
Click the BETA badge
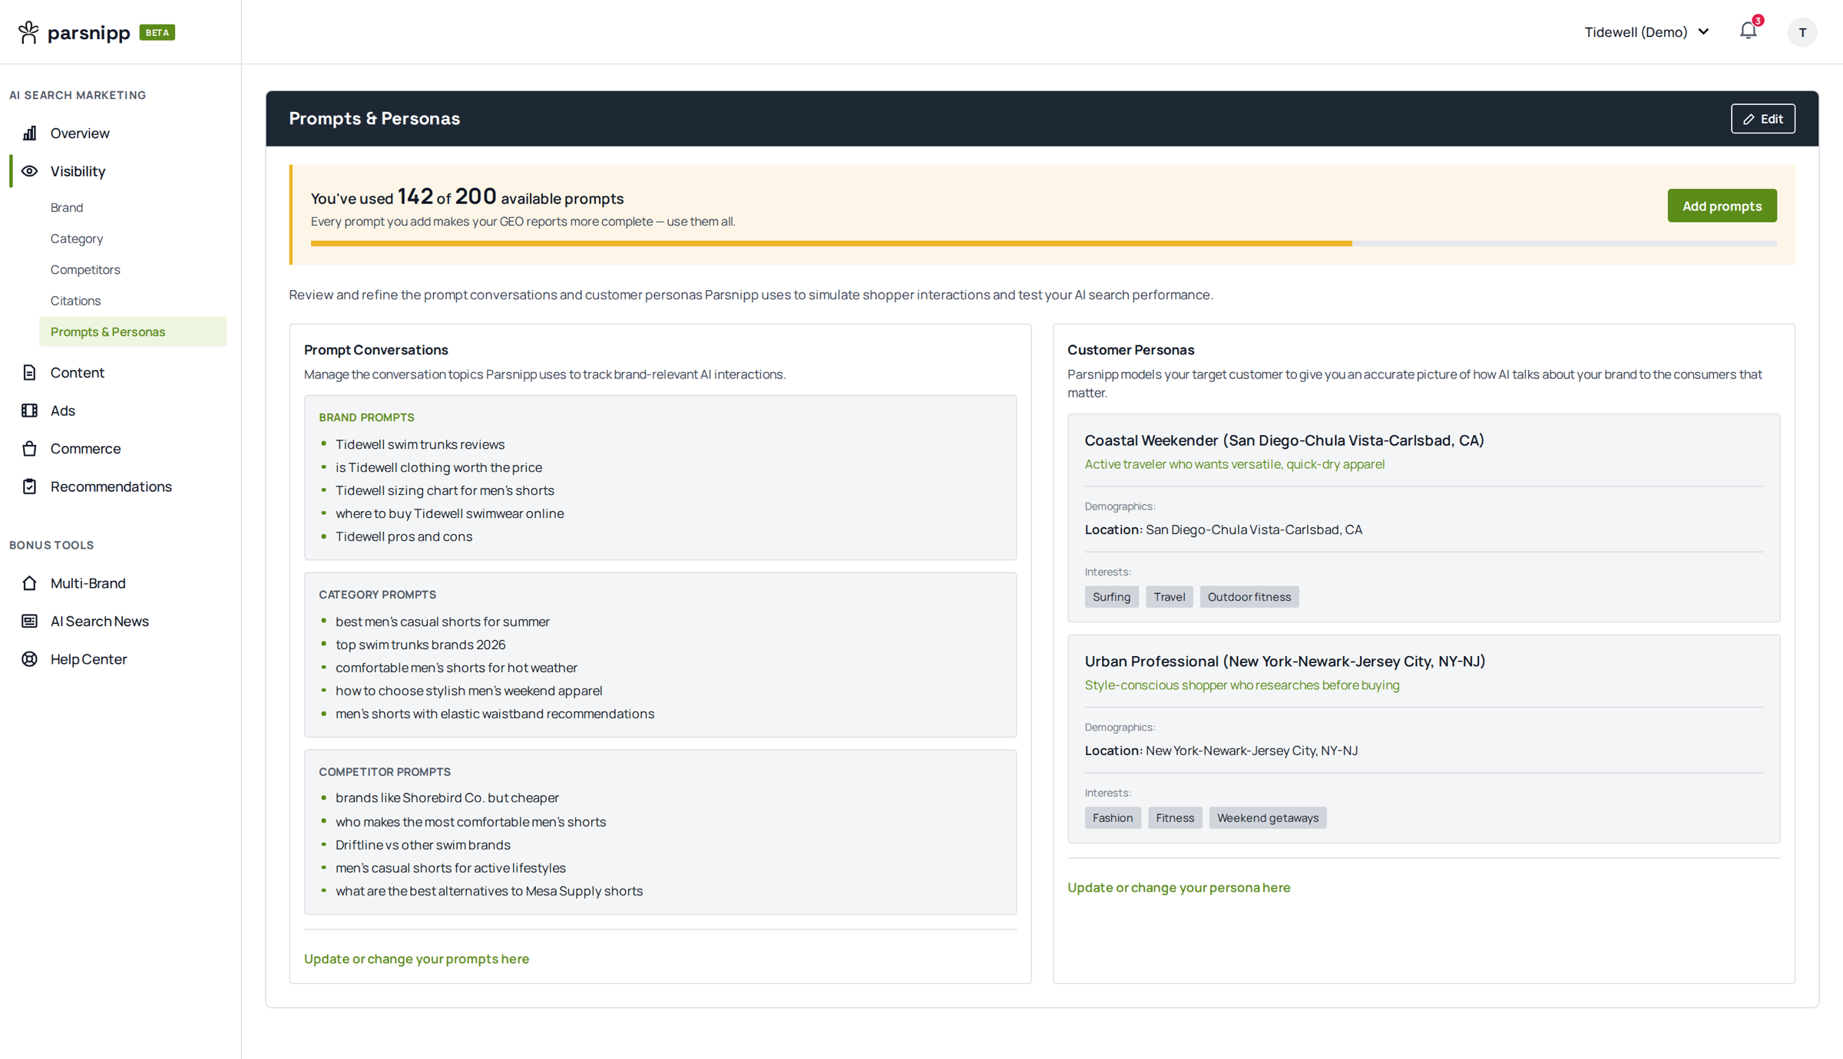pyautogui.click(x=157, y=32)
